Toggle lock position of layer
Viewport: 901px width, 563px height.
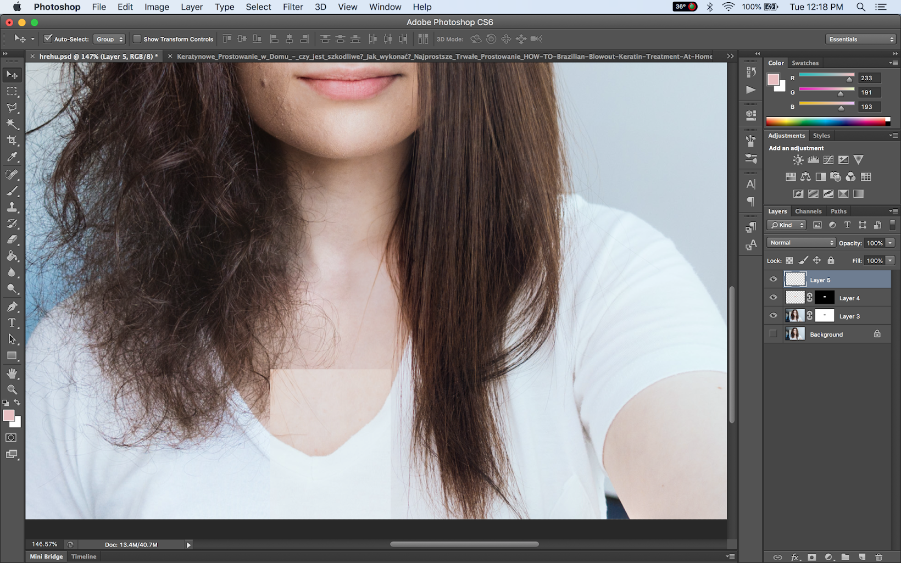click(x=817, y=260)
